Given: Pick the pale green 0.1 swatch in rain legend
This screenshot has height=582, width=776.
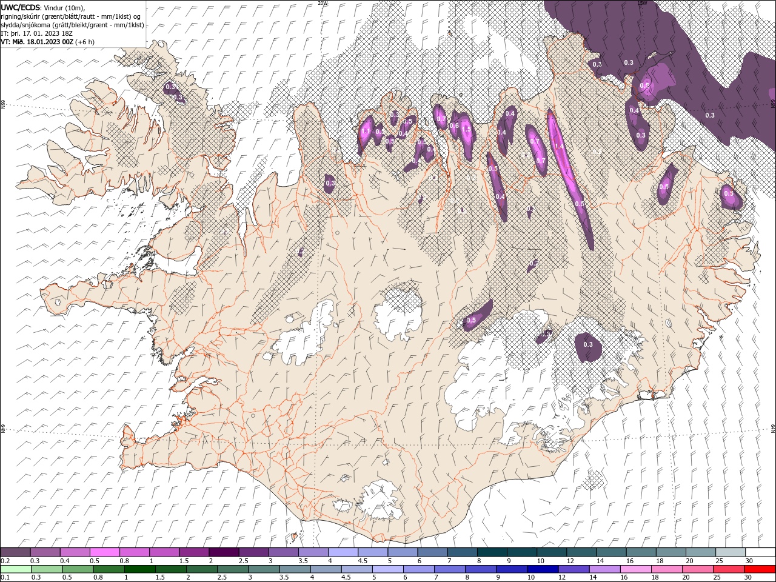Looking at the screenshot, I should point(16,570).
